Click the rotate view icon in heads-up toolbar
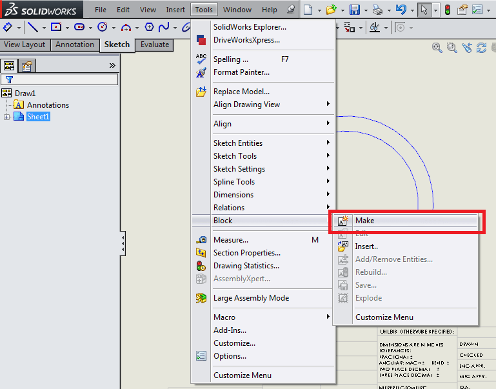This screenshot has width=496, height=389. click(x=481, y=48)
